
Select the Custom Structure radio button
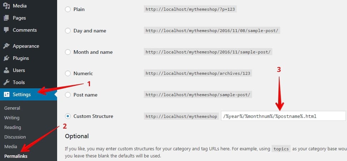click(68, 116)
